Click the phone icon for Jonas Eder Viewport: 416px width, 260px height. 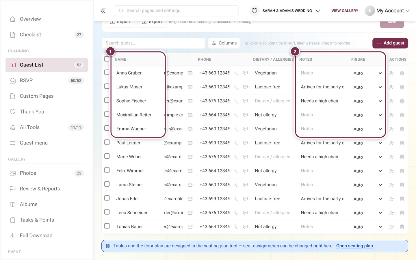pyautogui.click(x=237, y=199)
